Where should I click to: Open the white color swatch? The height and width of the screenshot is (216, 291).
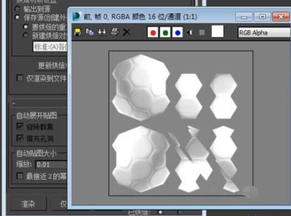coord(218,31)
